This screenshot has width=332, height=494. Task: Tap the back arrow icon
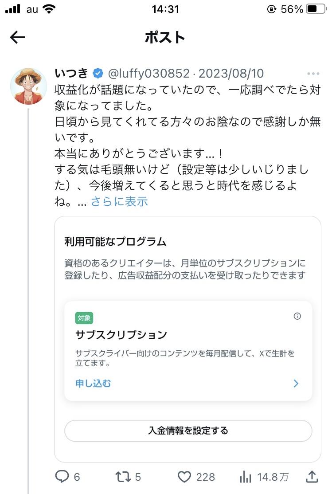(x=18, y=38)
